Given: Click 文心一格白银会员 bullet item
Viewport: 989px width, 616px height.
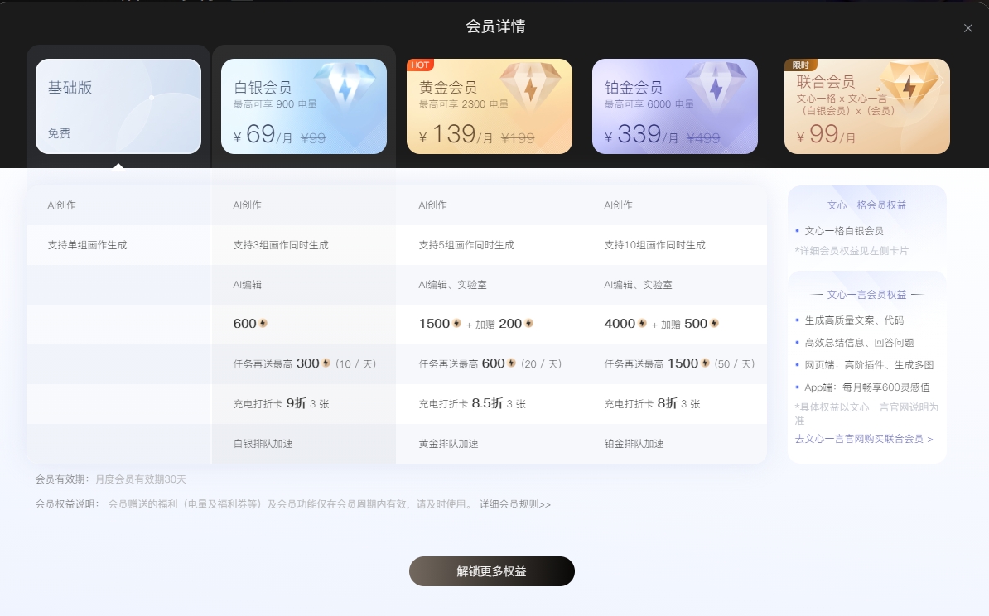Looking at the screenshot, I should [844, 231].
